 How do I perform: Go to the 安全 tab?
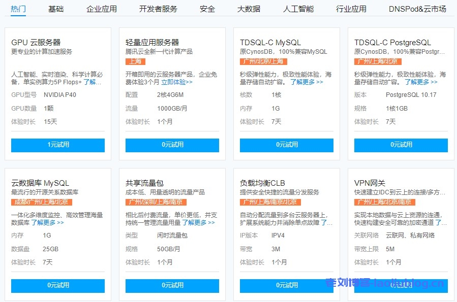click(x=207, y=9)
